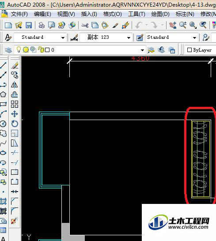Open the 格式(O) menu
216x241 pixels.
click(x=113, y=14)
